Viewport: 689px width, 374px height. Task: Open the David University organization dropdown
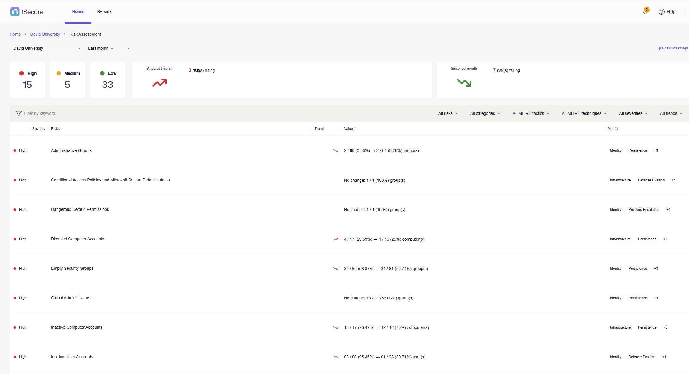pos(46,48)
